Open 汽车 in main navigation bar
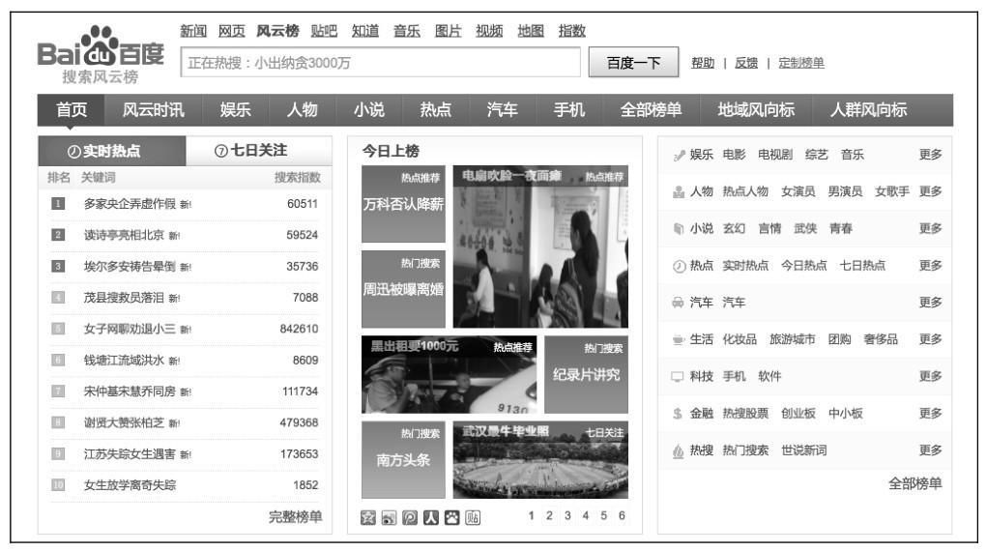 pos(503,109)
